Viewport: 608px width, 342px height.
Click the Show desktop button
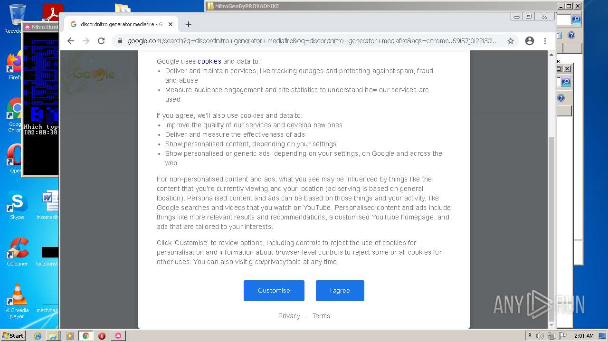(x=603, y=336)
